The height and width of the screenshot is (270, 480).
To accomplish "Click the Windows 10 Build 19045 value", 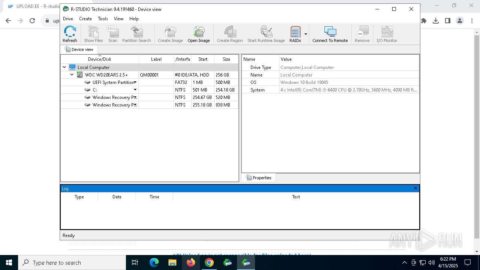I will [x=304, y=82].
